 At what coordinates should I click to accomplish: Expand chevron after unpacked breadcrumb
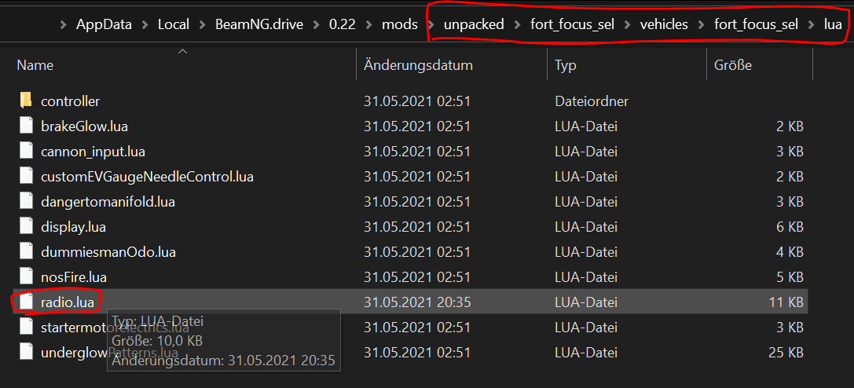[x=517, y=24]
